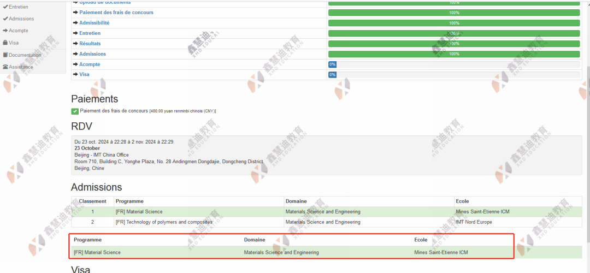Click the RDV heading

coord(81,127)
